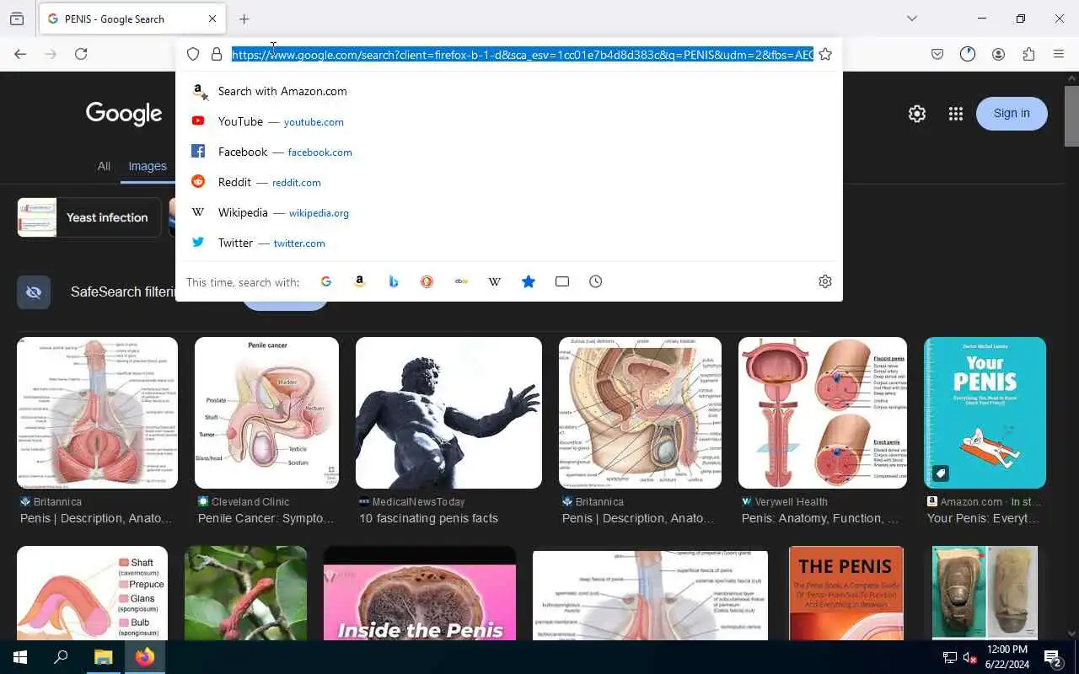Search this time with eBay icon
This screenshot has height=674, width=1079.
click(461, 281)
